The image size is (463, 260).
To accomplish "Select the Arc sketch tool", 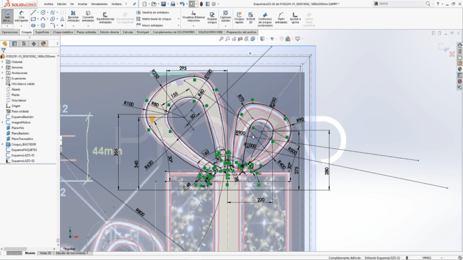I will click(43, 19).
